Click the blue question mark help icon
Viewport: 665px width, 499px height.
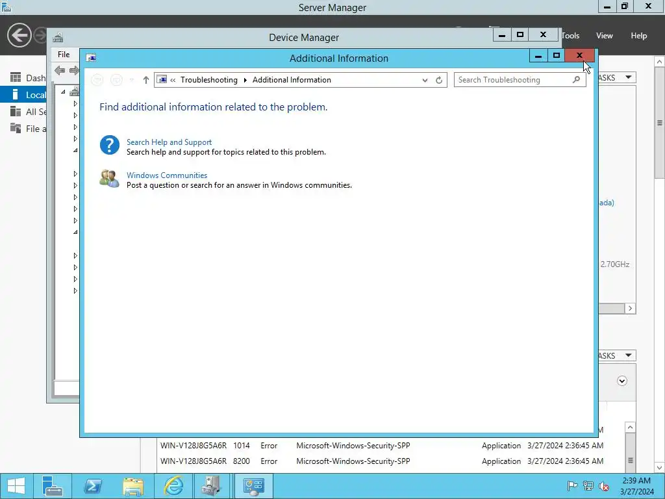click(109, 145)
